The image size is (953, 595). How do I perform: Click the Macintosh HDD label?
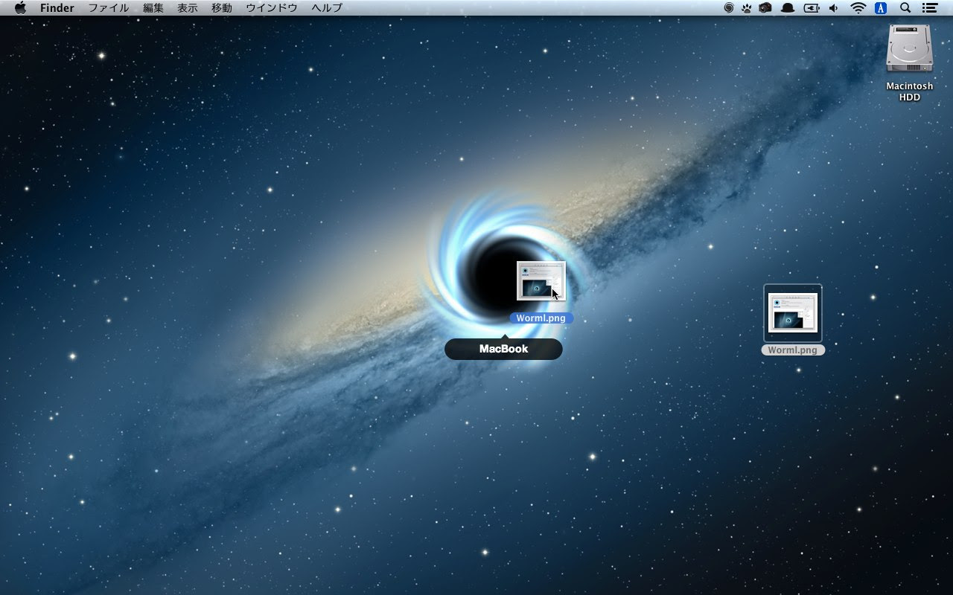pyautogui.click(x=910, y=91)
